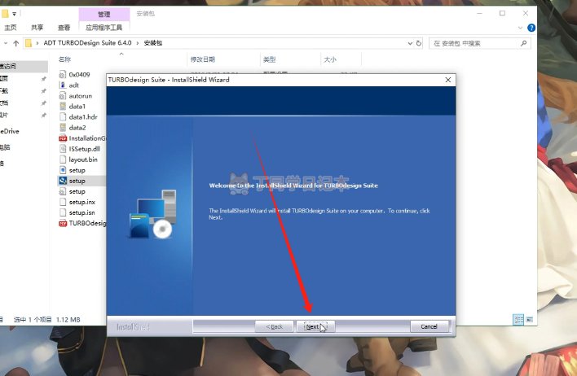Sort files by 名称 column header

click(65, 59)
